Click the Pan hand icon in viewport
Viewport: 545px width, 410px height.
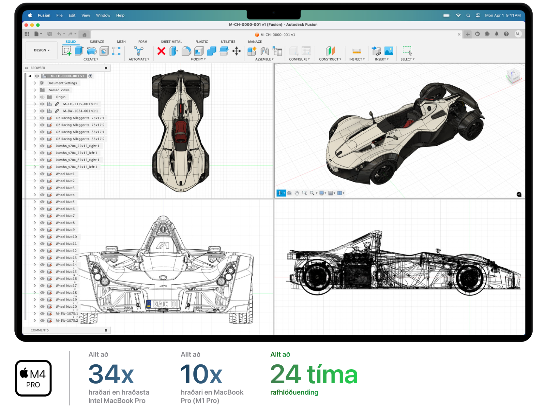(x=297, y=193)
